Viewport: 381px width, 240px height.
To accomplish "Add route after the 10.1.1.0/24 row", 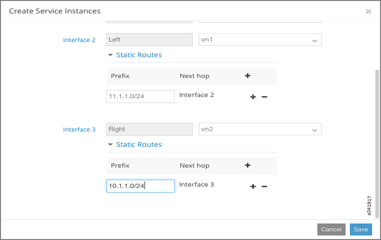I will [253, 186].
